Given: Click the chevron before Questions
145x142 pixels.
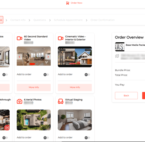Looking at the screenshot, I should (x=29, y=20).
